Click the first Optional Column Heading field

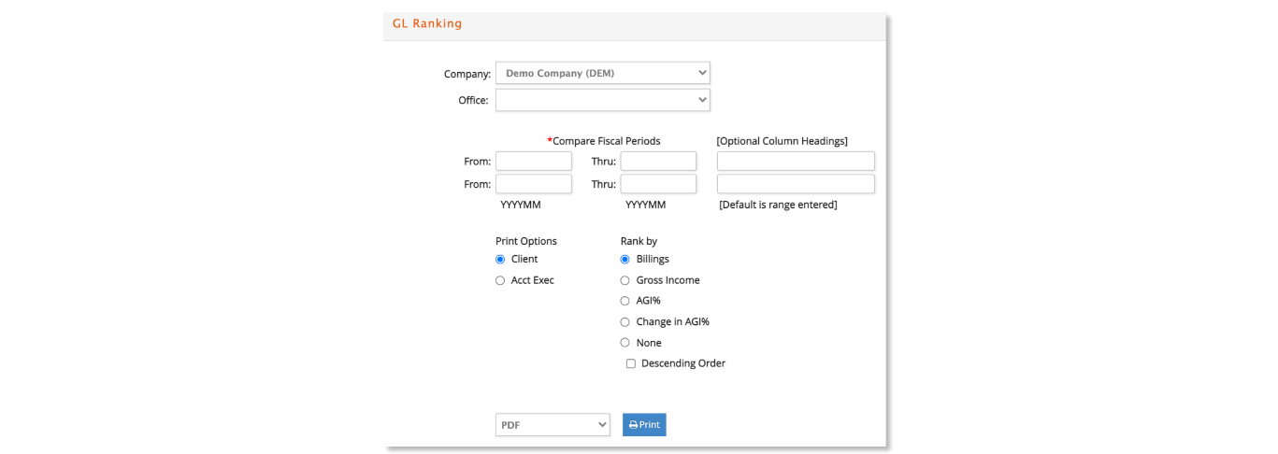(x=796, y=162)
